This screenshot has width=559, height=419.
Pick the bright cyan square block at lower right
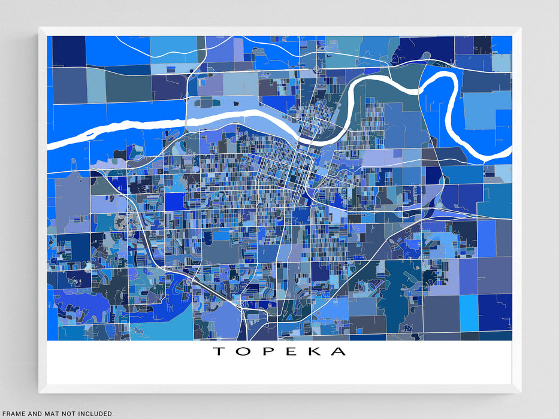pyautogui.click(x=469, y=313)
